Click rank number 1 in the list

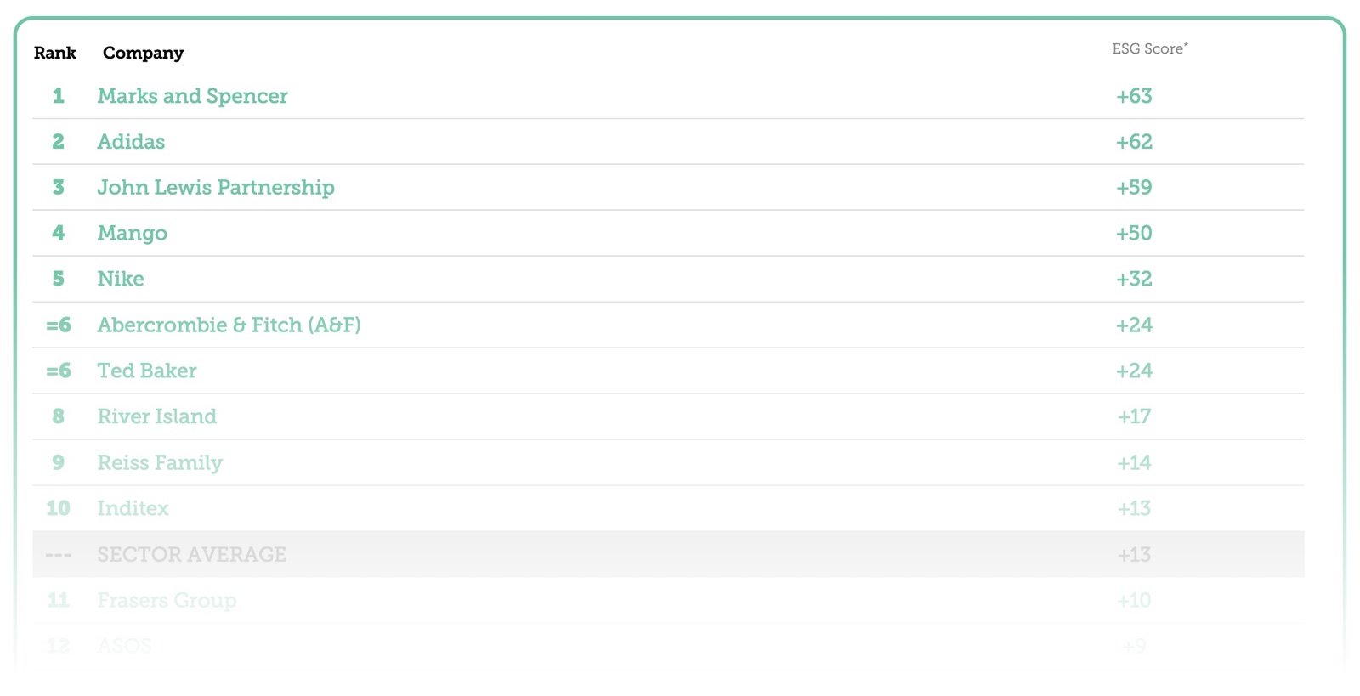pyautogui.click(x=58, y=96)
